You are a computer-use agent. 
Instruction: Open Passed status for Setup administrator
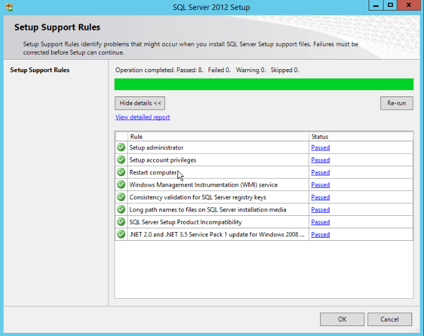point(320,148)
